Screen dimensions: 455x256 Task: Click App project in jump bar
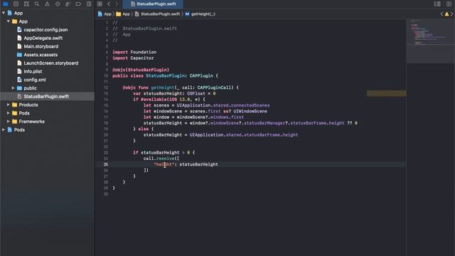pyautogui.click(x=105, y=14)
